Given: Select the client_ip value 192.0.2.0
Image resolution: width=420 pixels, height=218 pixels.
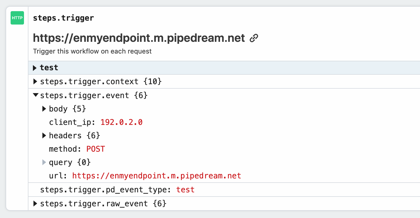Looking at the screenshot, I should pyautogui.click(x=122, y=122).
